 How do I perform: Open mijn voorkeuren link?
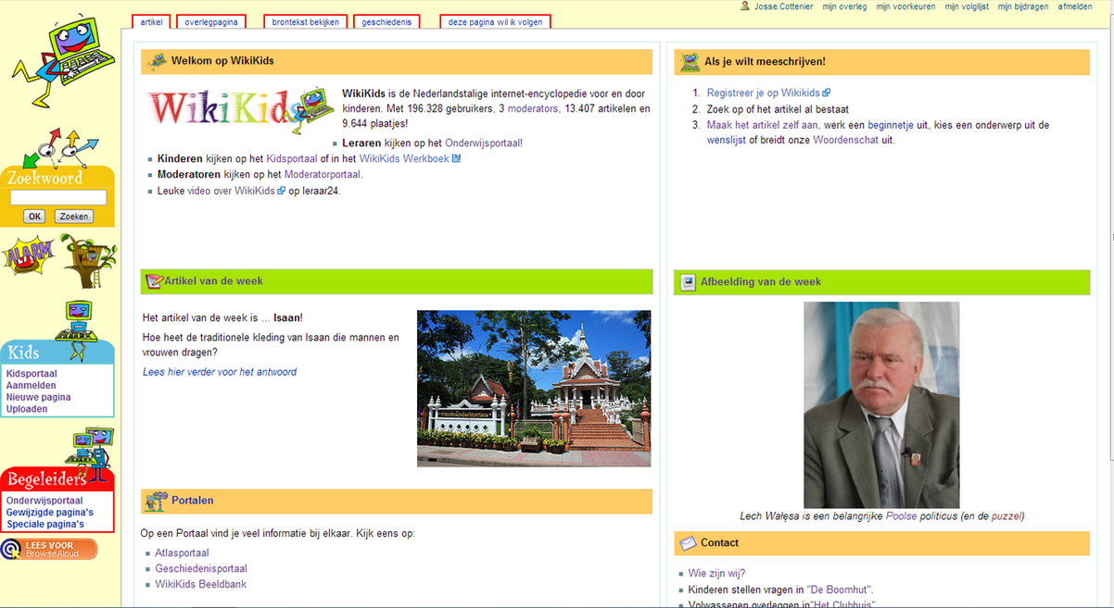tap(905, 6)
